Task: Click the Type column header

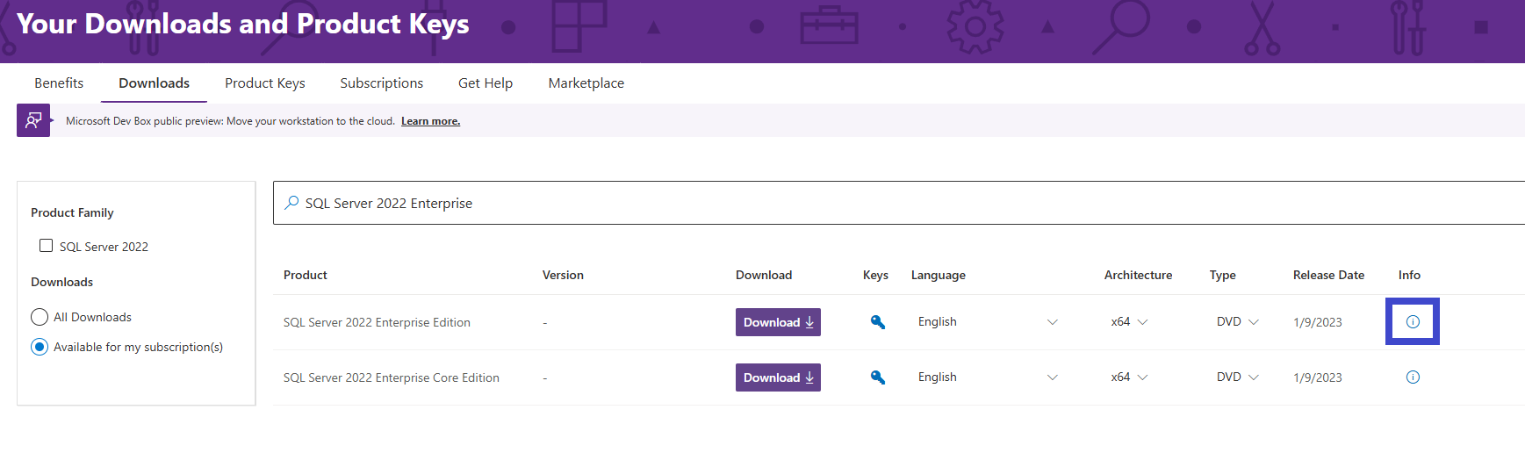Action: pyautogui.click(x=1222, y=275)
